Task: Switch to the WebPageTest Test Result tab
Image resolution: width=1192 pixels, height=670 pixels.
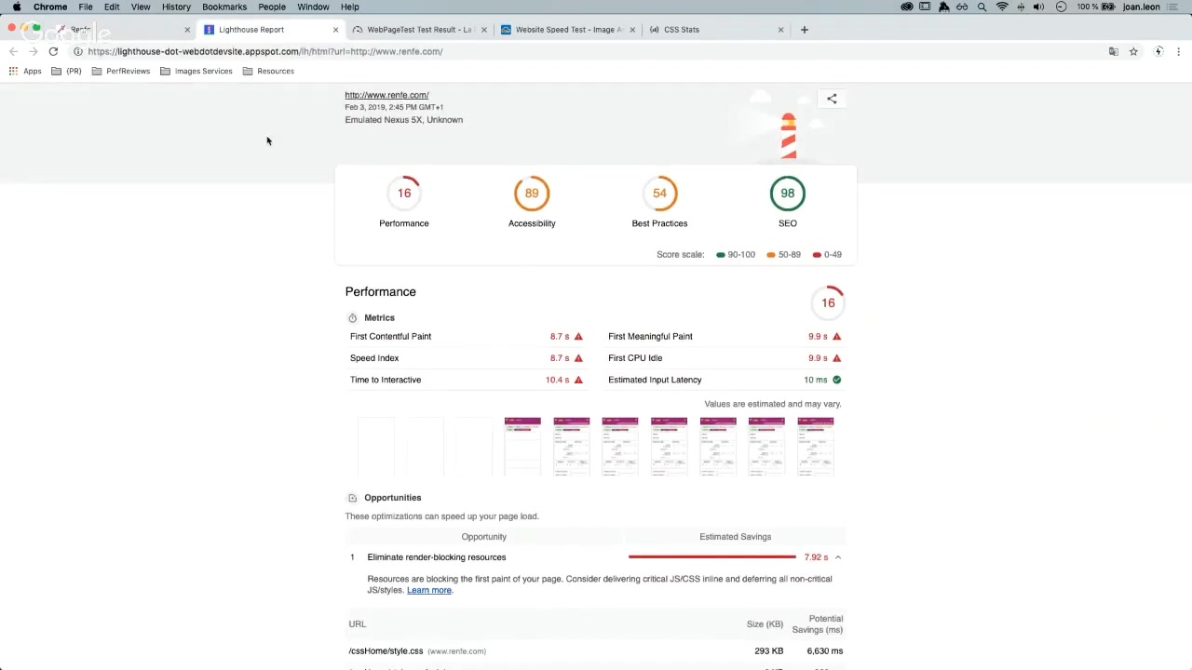Action: (x=419, y=30)
